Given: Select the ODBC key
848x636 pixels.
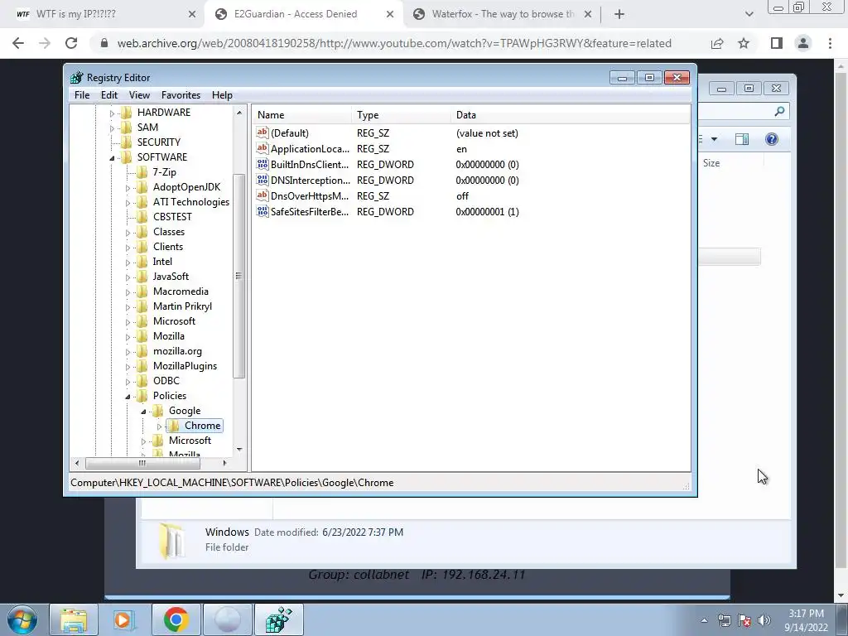Looking at the screenshot, I should (x=166, y=381).
